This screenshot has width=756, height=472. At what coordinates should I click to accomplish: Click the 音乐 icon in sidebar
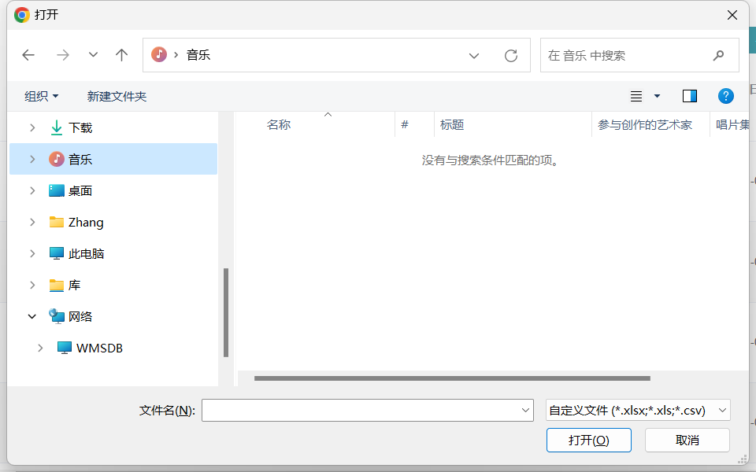point(57,159)
